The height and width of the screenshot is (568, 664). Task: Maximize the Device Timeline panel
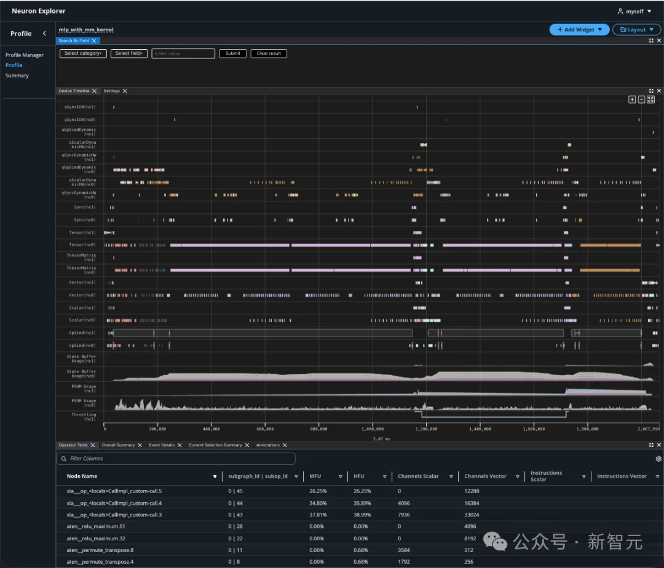[651, 91]
